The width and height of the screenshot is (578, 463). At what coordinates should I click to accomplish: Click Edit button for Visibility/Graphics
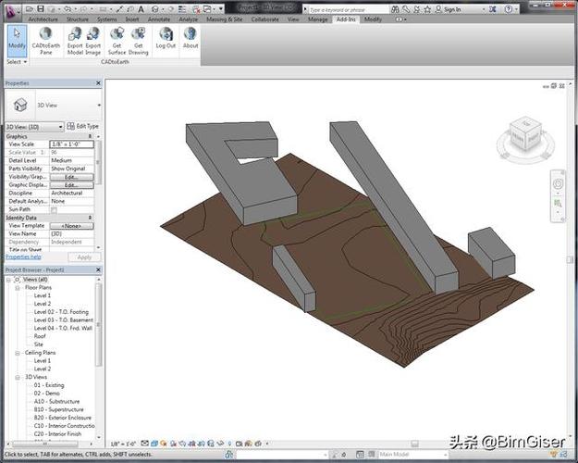pyautogui.click(x=71, y=177)
